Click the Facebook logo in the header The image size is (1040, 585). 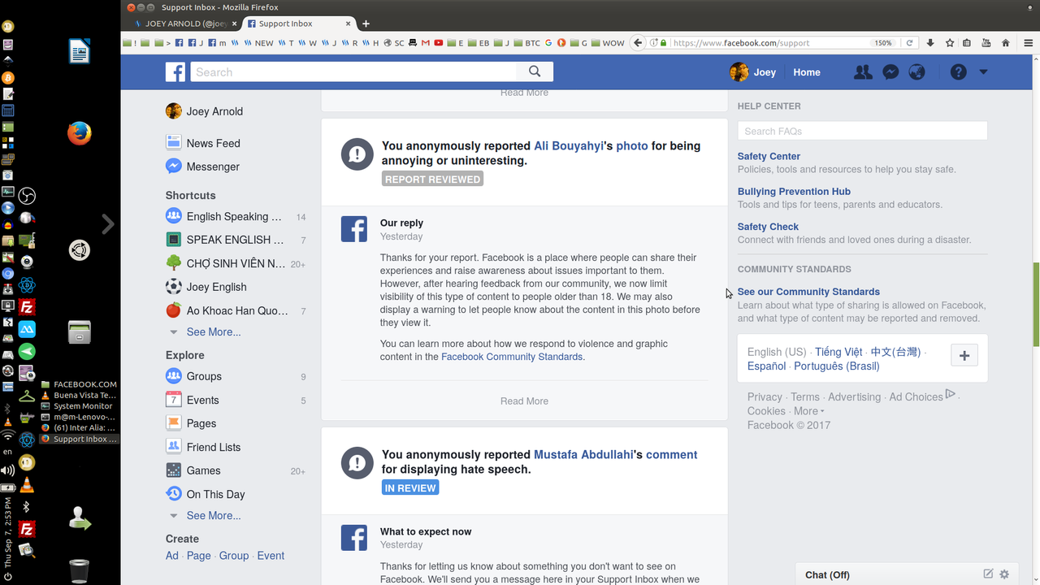coord(175,72)
